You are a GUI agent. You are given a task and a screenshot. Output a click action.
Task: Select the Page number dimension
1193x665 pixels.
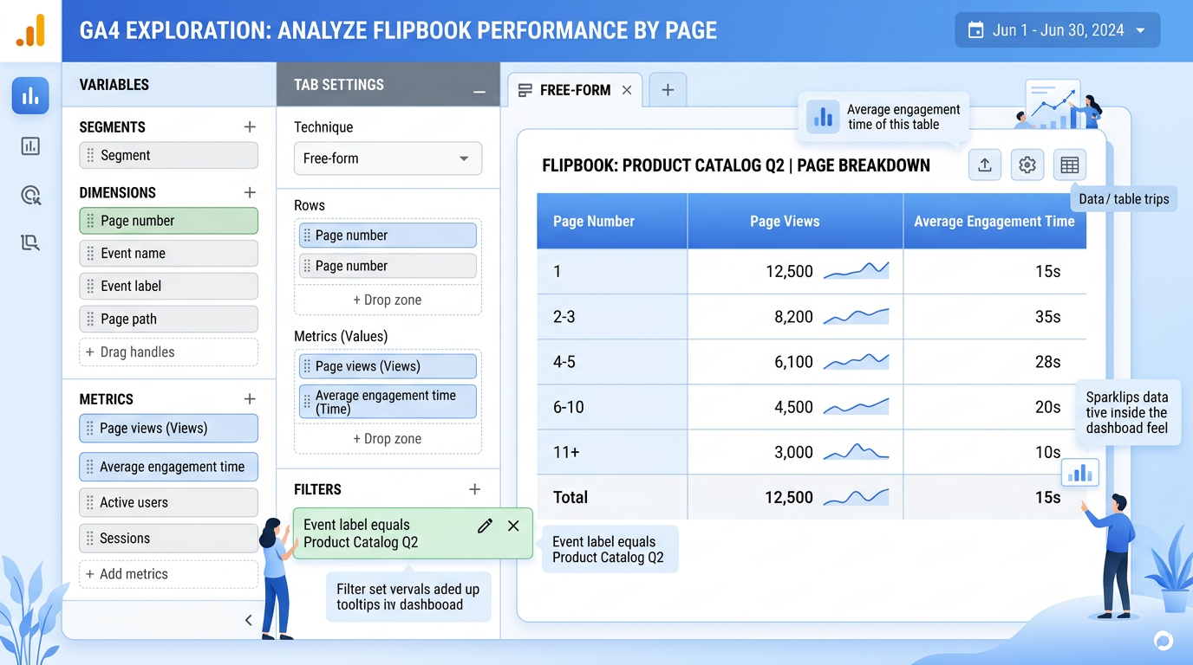[168, 221]
